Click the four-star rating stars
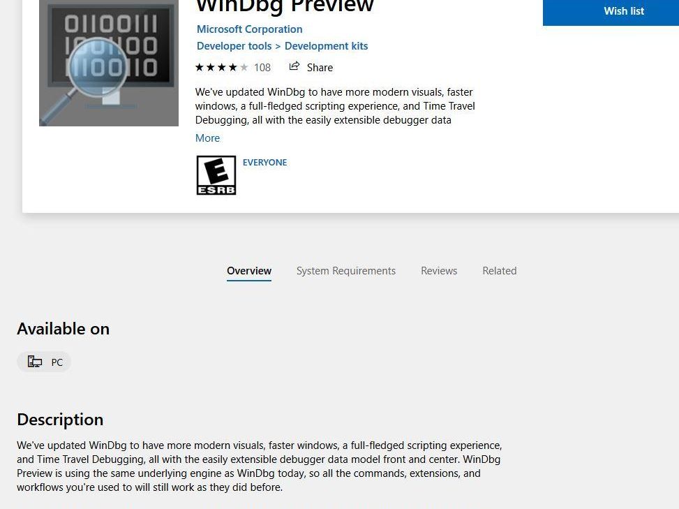Viewport: 679px width, 509px height. click(221, 67)
